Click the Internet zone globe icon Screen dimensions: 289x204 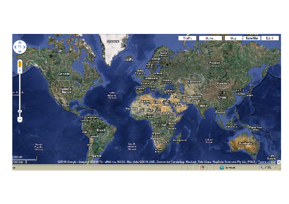pyautogui.click(x=222, y=168)
